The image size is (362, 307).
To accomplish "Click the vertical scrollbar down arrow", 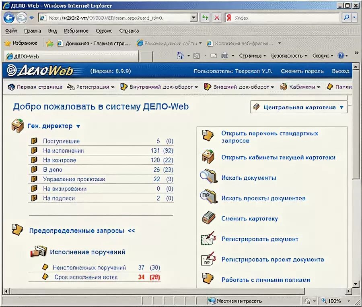I will click(x=356, y=284).
